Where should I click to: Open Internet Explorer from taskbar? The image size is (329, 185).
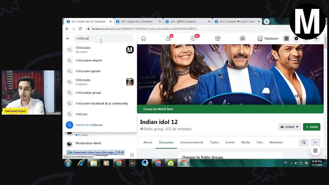(81, 163)
